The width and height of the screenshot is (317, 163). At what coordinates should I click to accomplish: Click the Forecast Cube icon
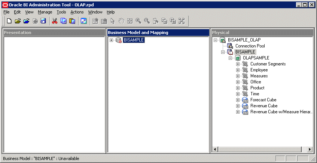coord(245,100)
